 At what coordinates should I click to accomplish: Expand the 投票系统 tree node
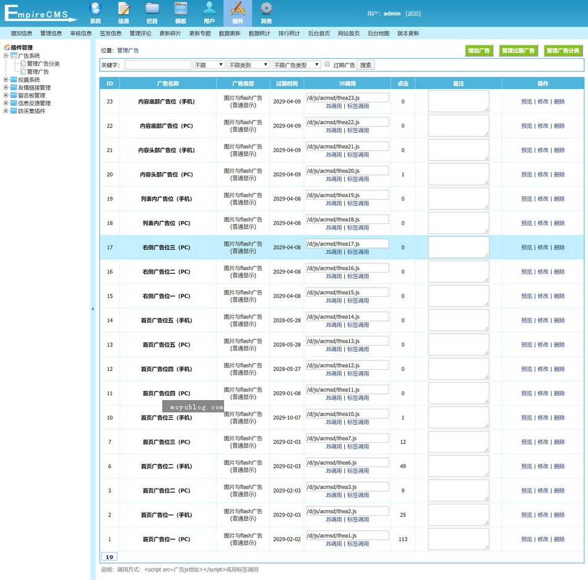[6, 79]
